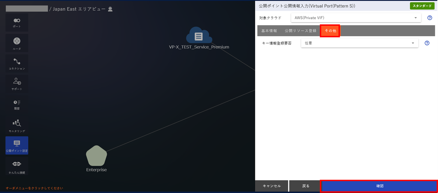Switch to the 公開リソース登録 tab
The image size is (438, 193).
coord(301,31)
